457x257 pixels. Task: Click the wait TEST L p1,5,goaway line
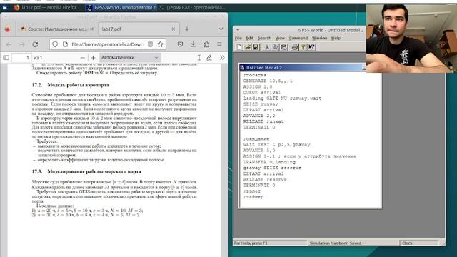(x=276, y=144)
